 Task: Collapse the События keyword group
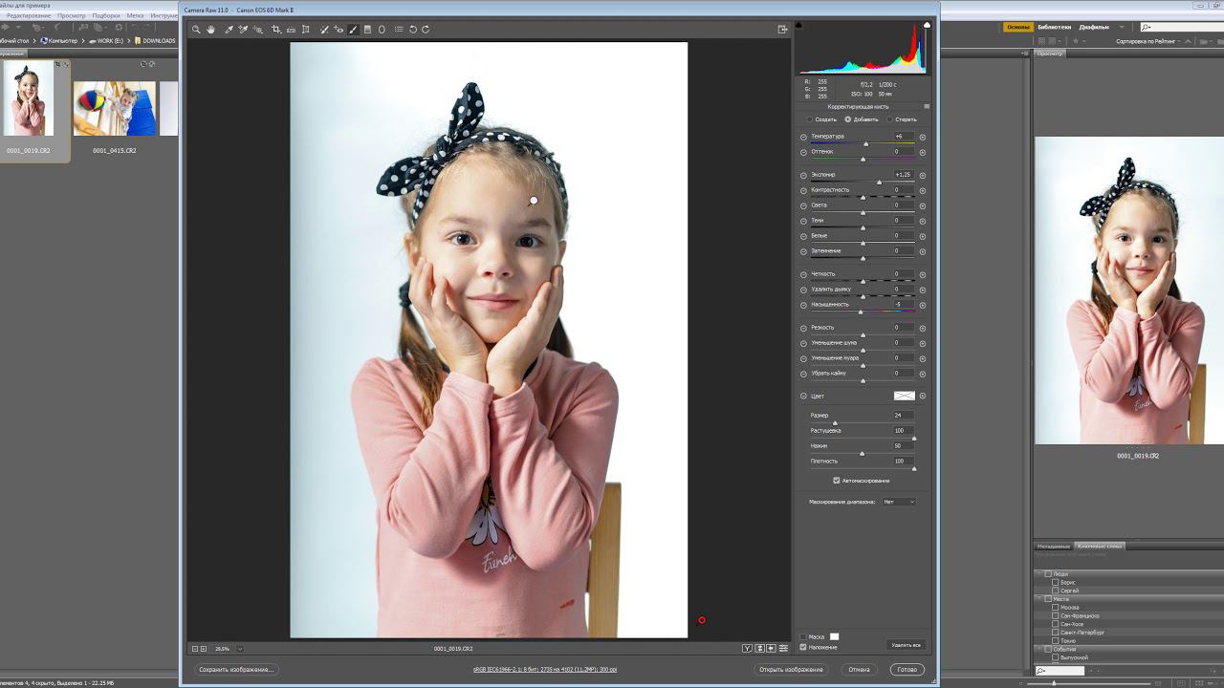1040,649
